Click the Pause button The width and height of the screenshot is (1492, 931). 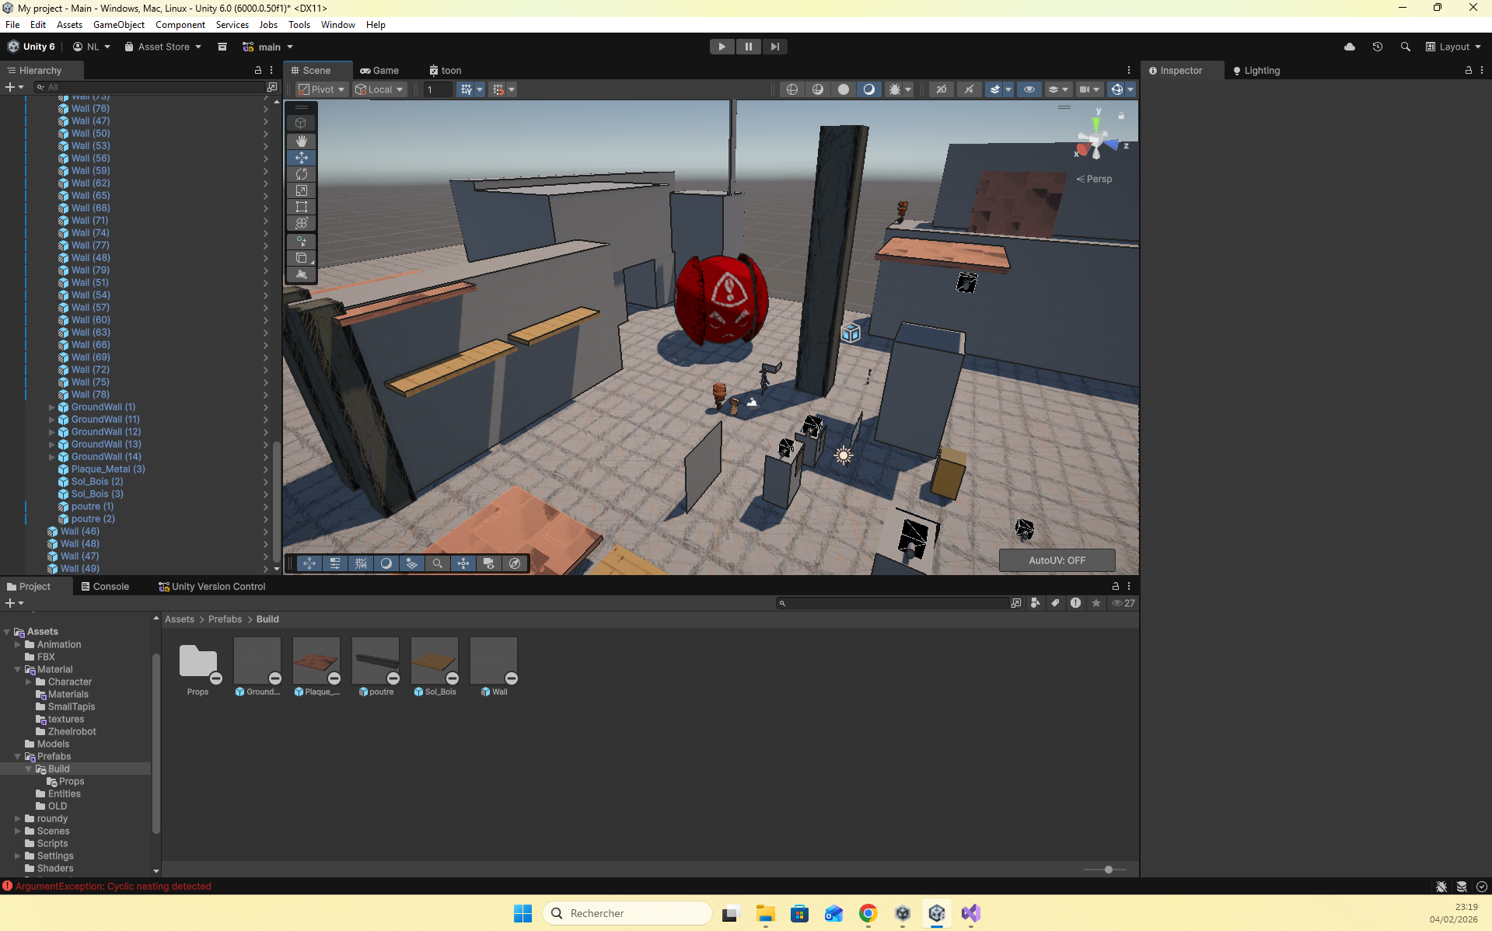pos(749,47)
